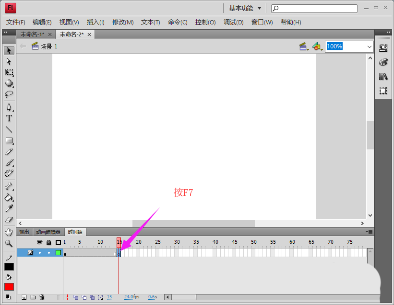The height and width of the screenshot is (305, 394).
Task: Select the Pen tool
Action: click(9, 107)
